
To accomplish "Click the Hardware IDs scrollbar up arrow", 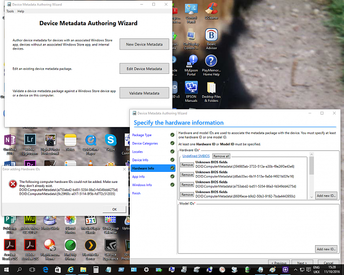I will tap(311, 154).
